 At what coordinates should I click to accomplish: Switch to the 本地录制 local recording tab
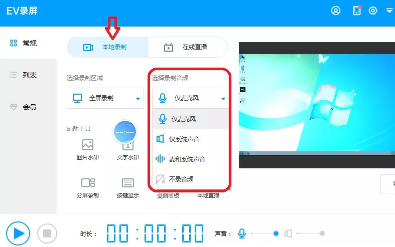coord(107,47)
